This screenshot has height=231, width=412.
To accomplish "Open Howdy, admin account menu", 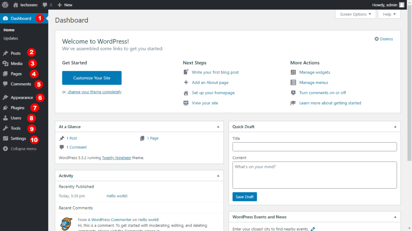I will tap(388, 5).
